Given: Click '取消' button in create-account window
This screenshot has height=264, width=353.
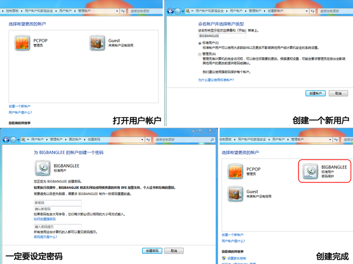Looking at the screenshot, I should (338, 93).
